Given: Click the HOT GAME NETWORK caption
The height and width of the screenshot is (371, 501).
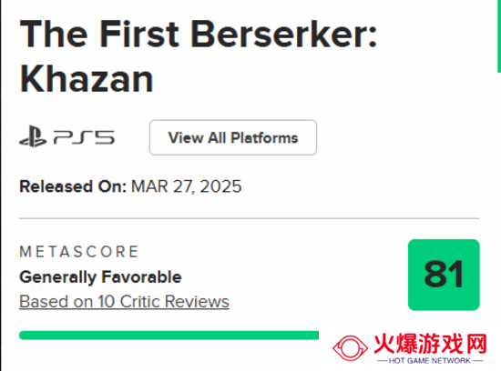Looking at the screenshot, I should (430, 361).
